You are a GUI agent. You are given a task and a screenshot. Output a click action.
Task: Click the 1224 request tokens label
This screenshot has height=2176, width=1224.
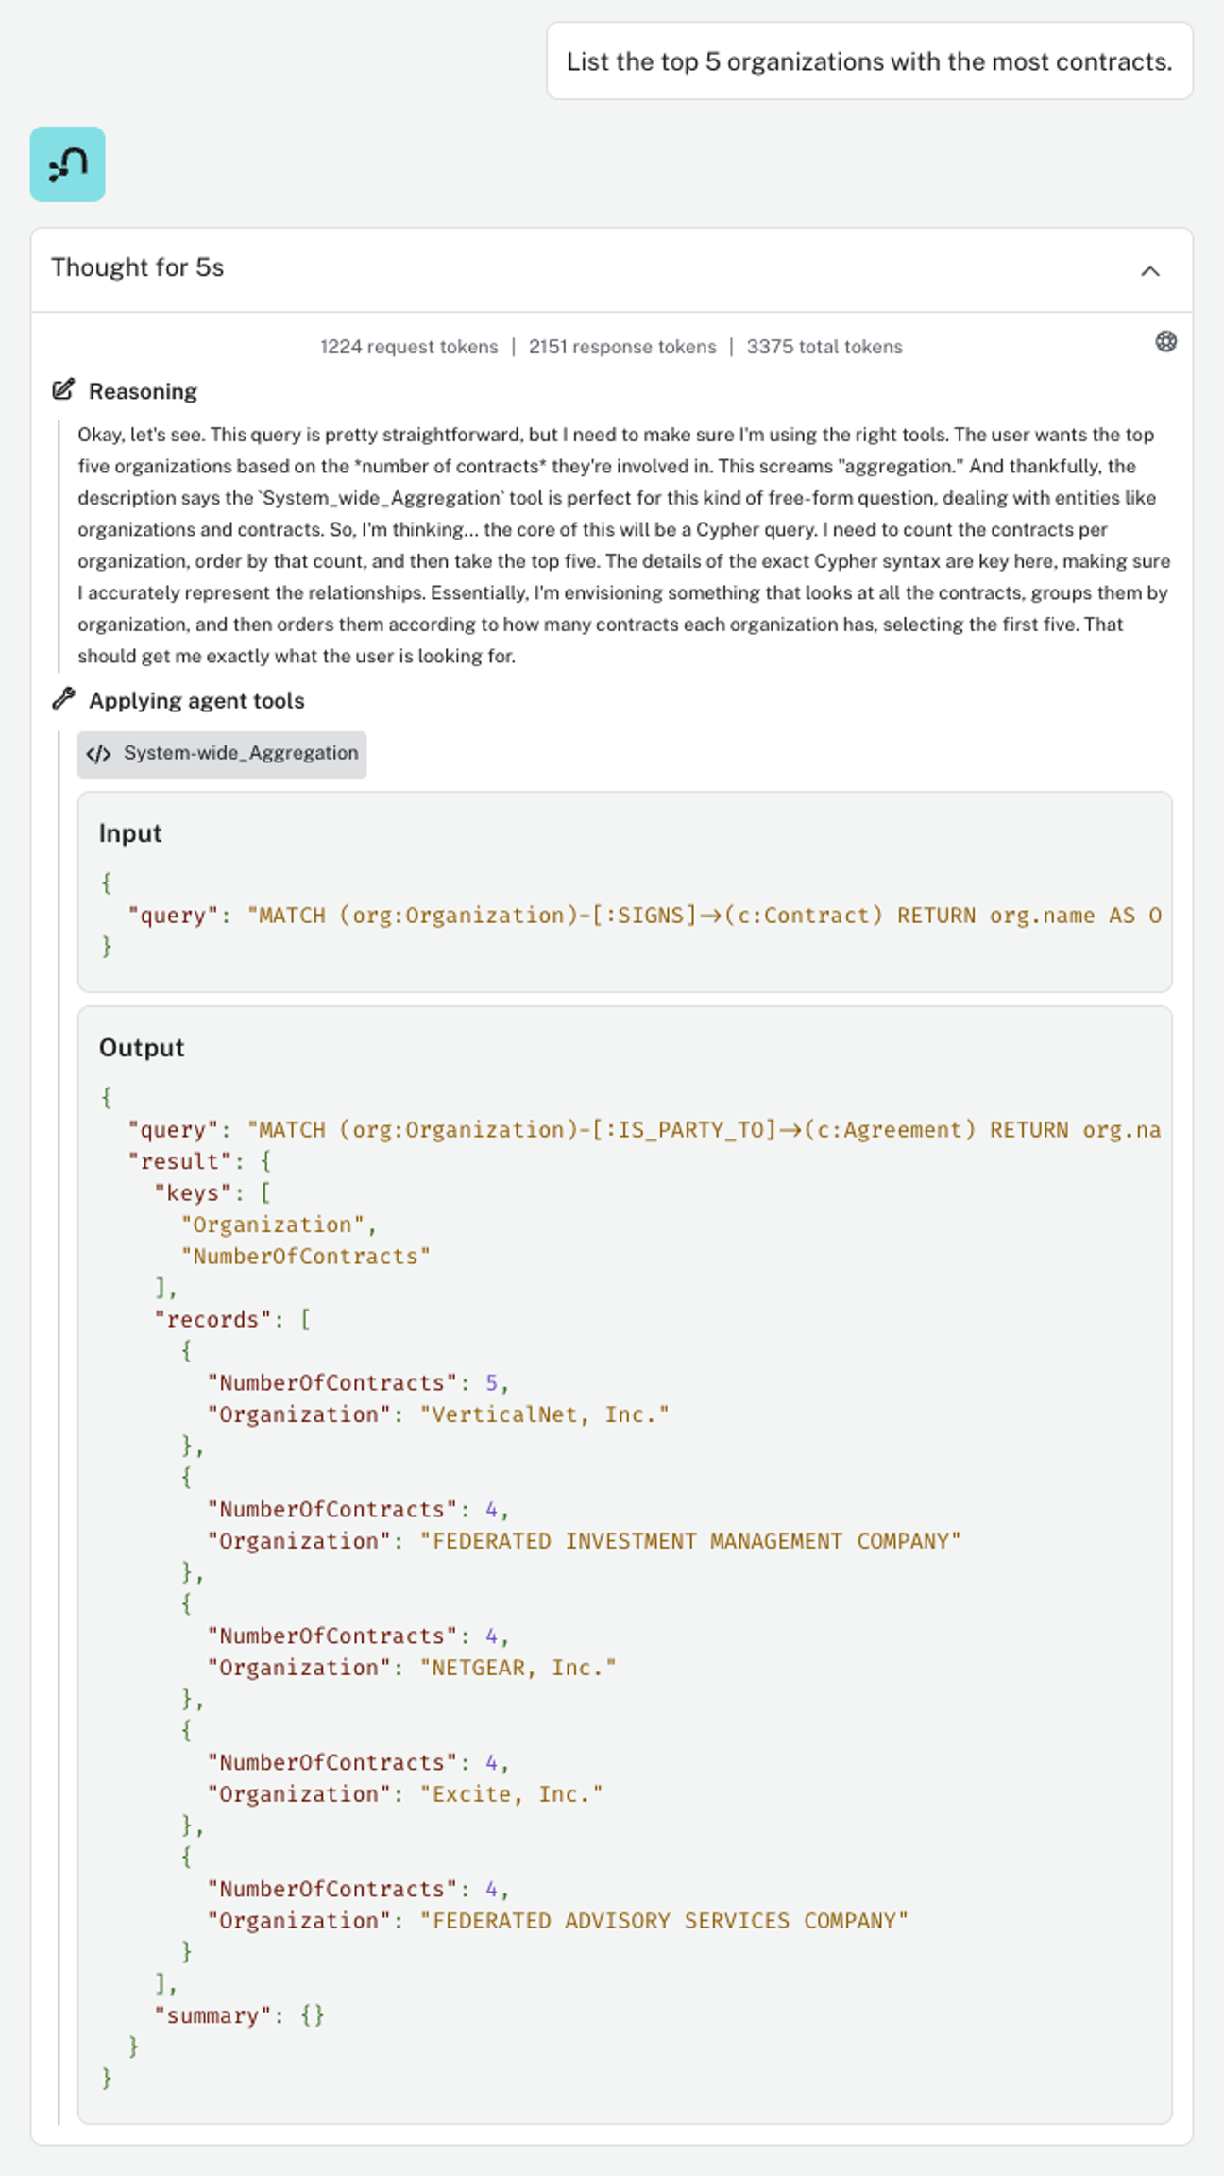(x=409, y=346)
